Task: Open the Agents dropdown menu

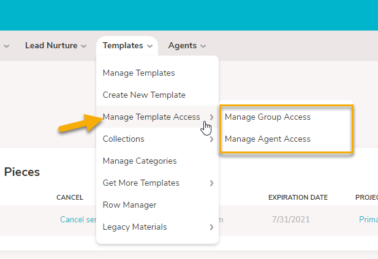Action: click(x=187, y=46)
